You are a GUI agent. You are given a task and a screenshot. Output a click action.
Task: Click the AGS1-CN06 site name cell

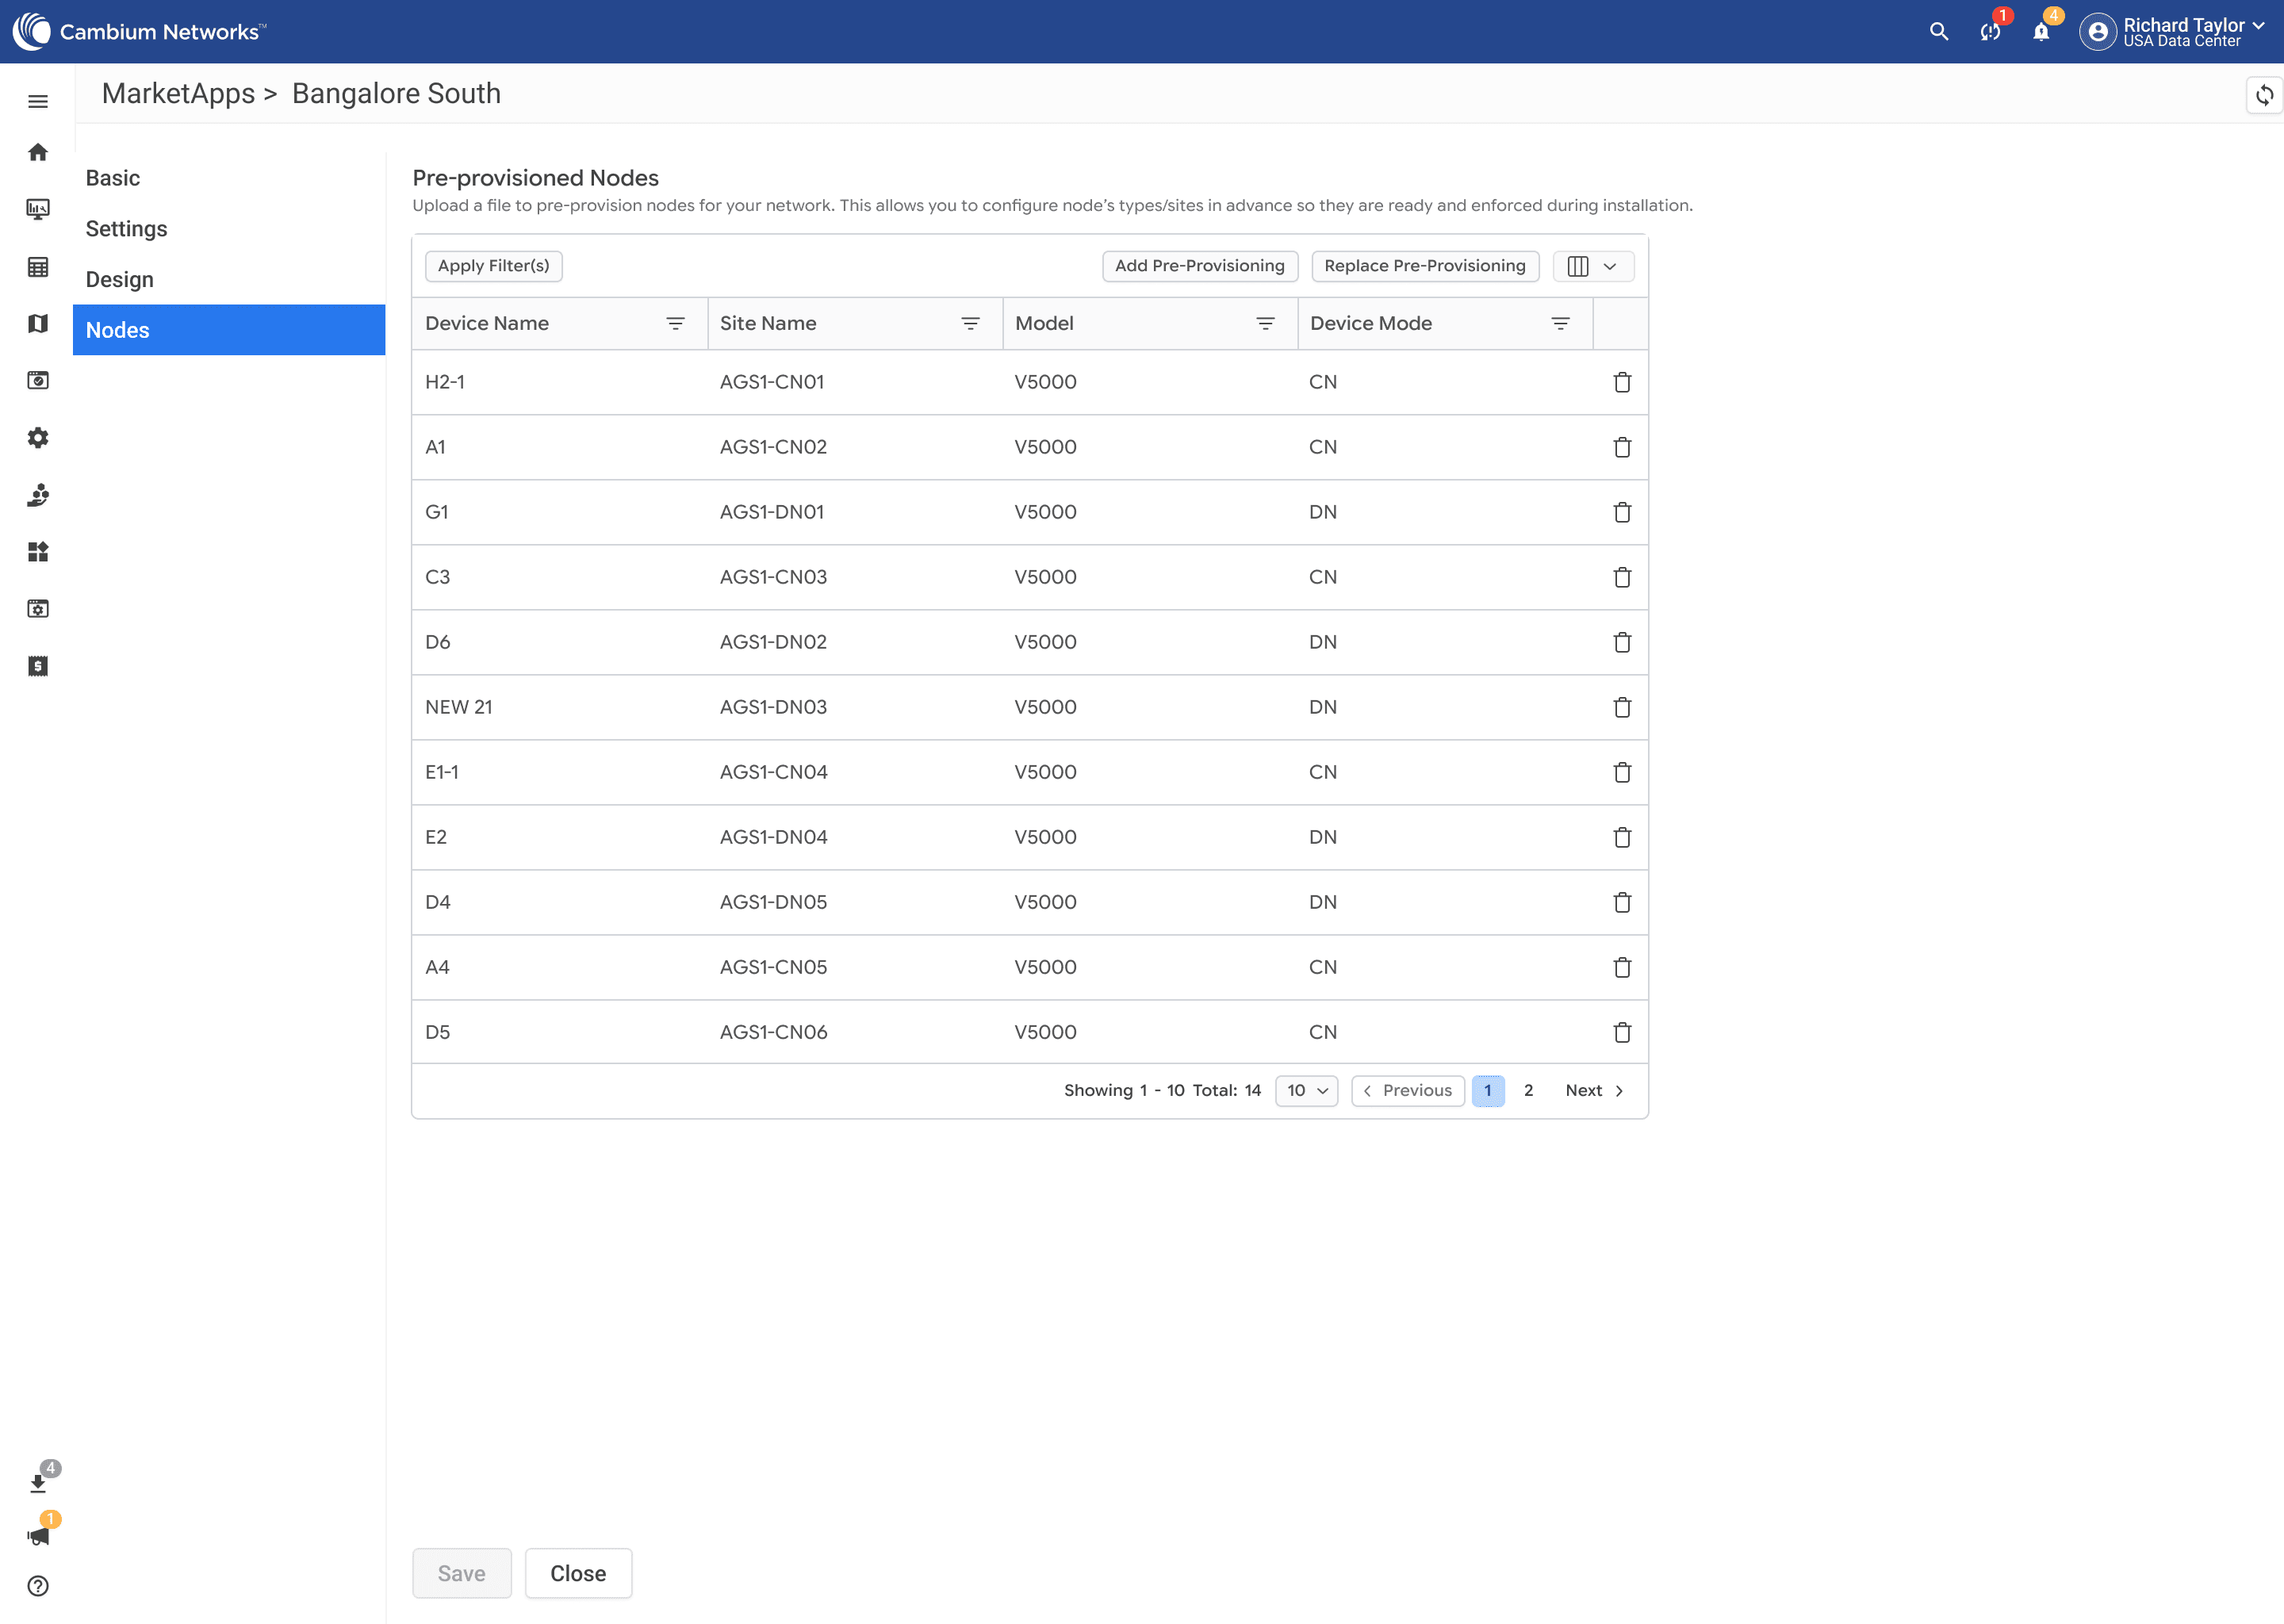coord(773,1032)
